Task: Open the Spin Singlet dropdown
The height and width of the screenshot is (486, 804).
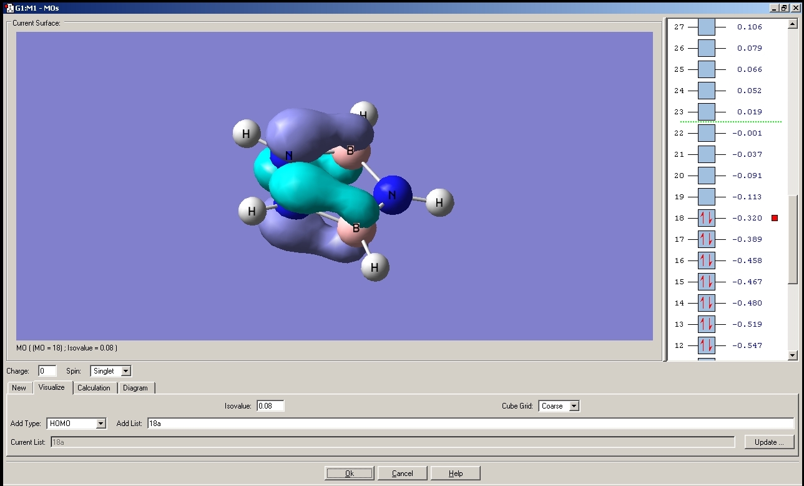Action: [110, 371]
